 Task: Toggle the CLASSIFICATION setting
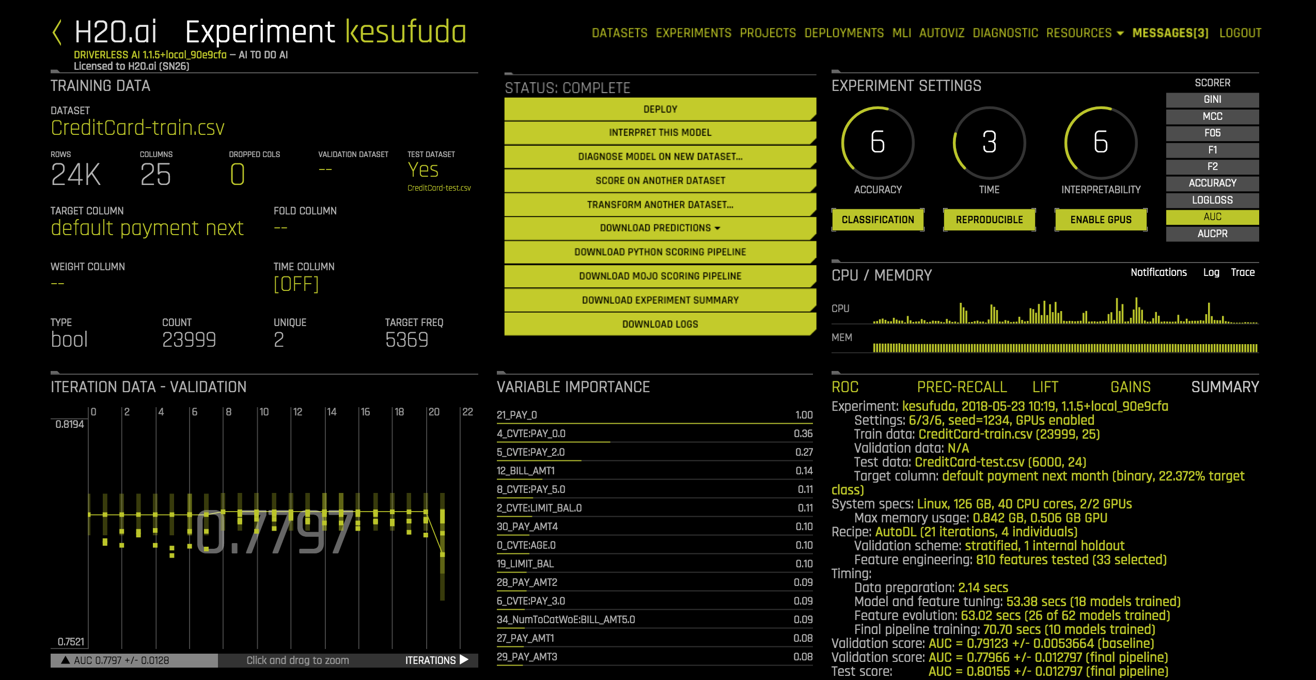coord(878,220)
